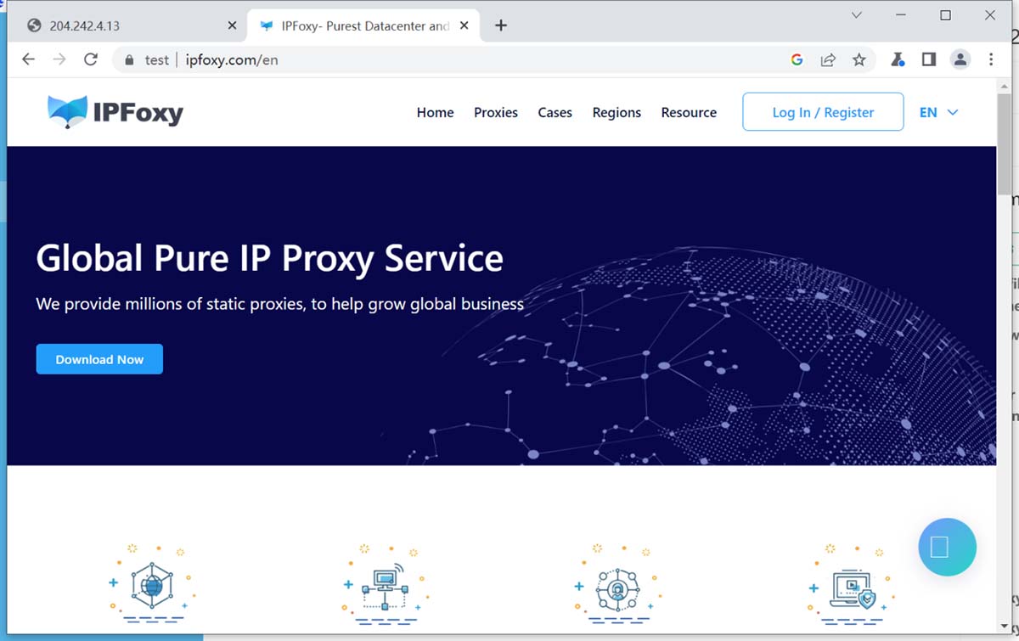Viewport: 1019px width, 641px height.
Task: Click the laptop shield feature icon
Action: [851, 586]
